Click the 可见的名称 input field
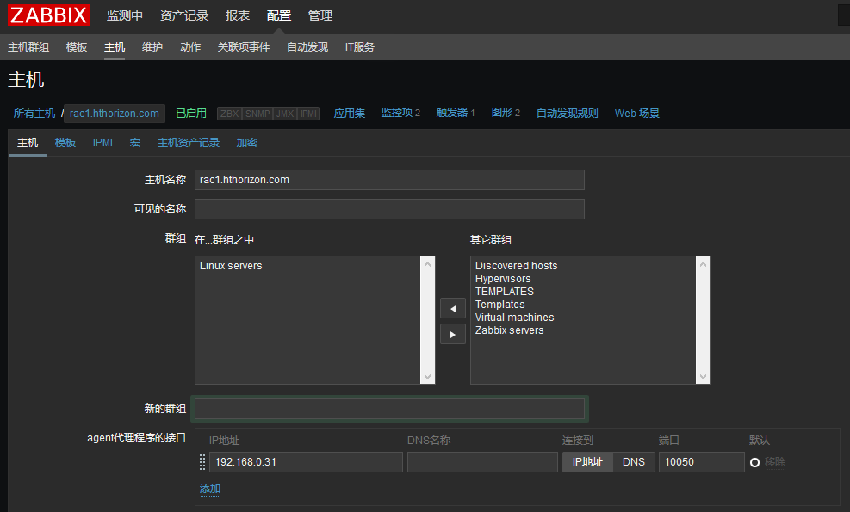 (x=389, y=209)
